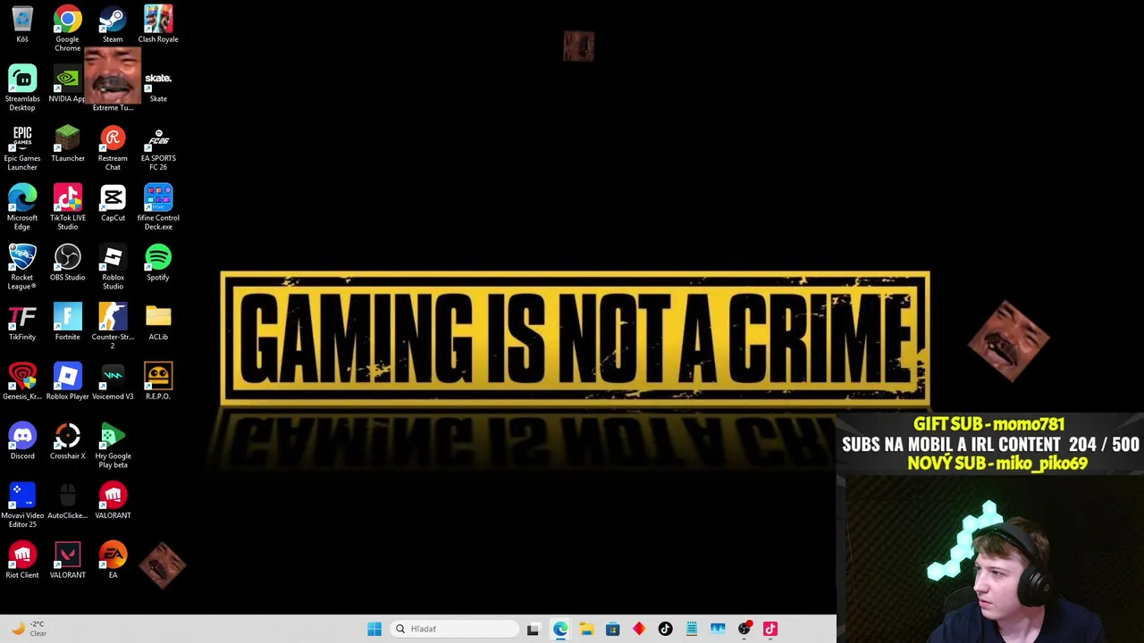Open the TikFinity shortcut

(x=22, y=323)
